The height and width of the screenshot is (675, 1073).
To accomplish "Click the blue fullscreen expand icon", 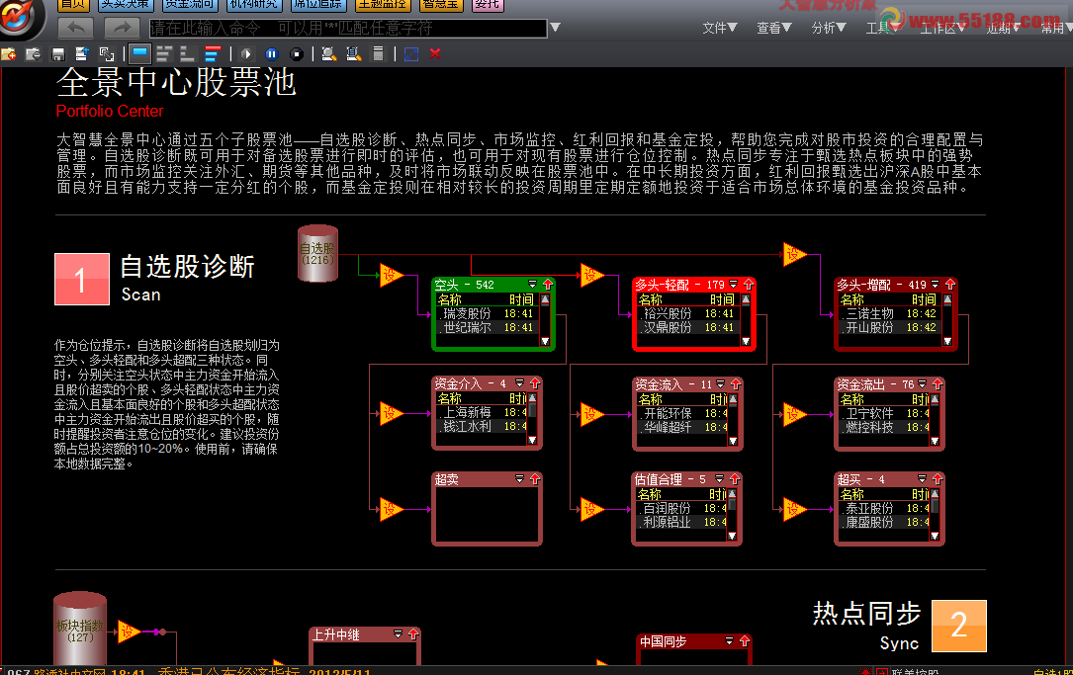I will coord(411,54).
